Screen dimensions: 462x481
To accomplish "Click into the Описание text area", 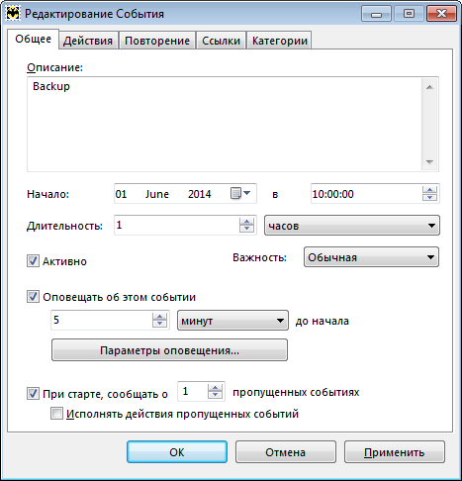I will pyautogui.click(x=225, y=125).
